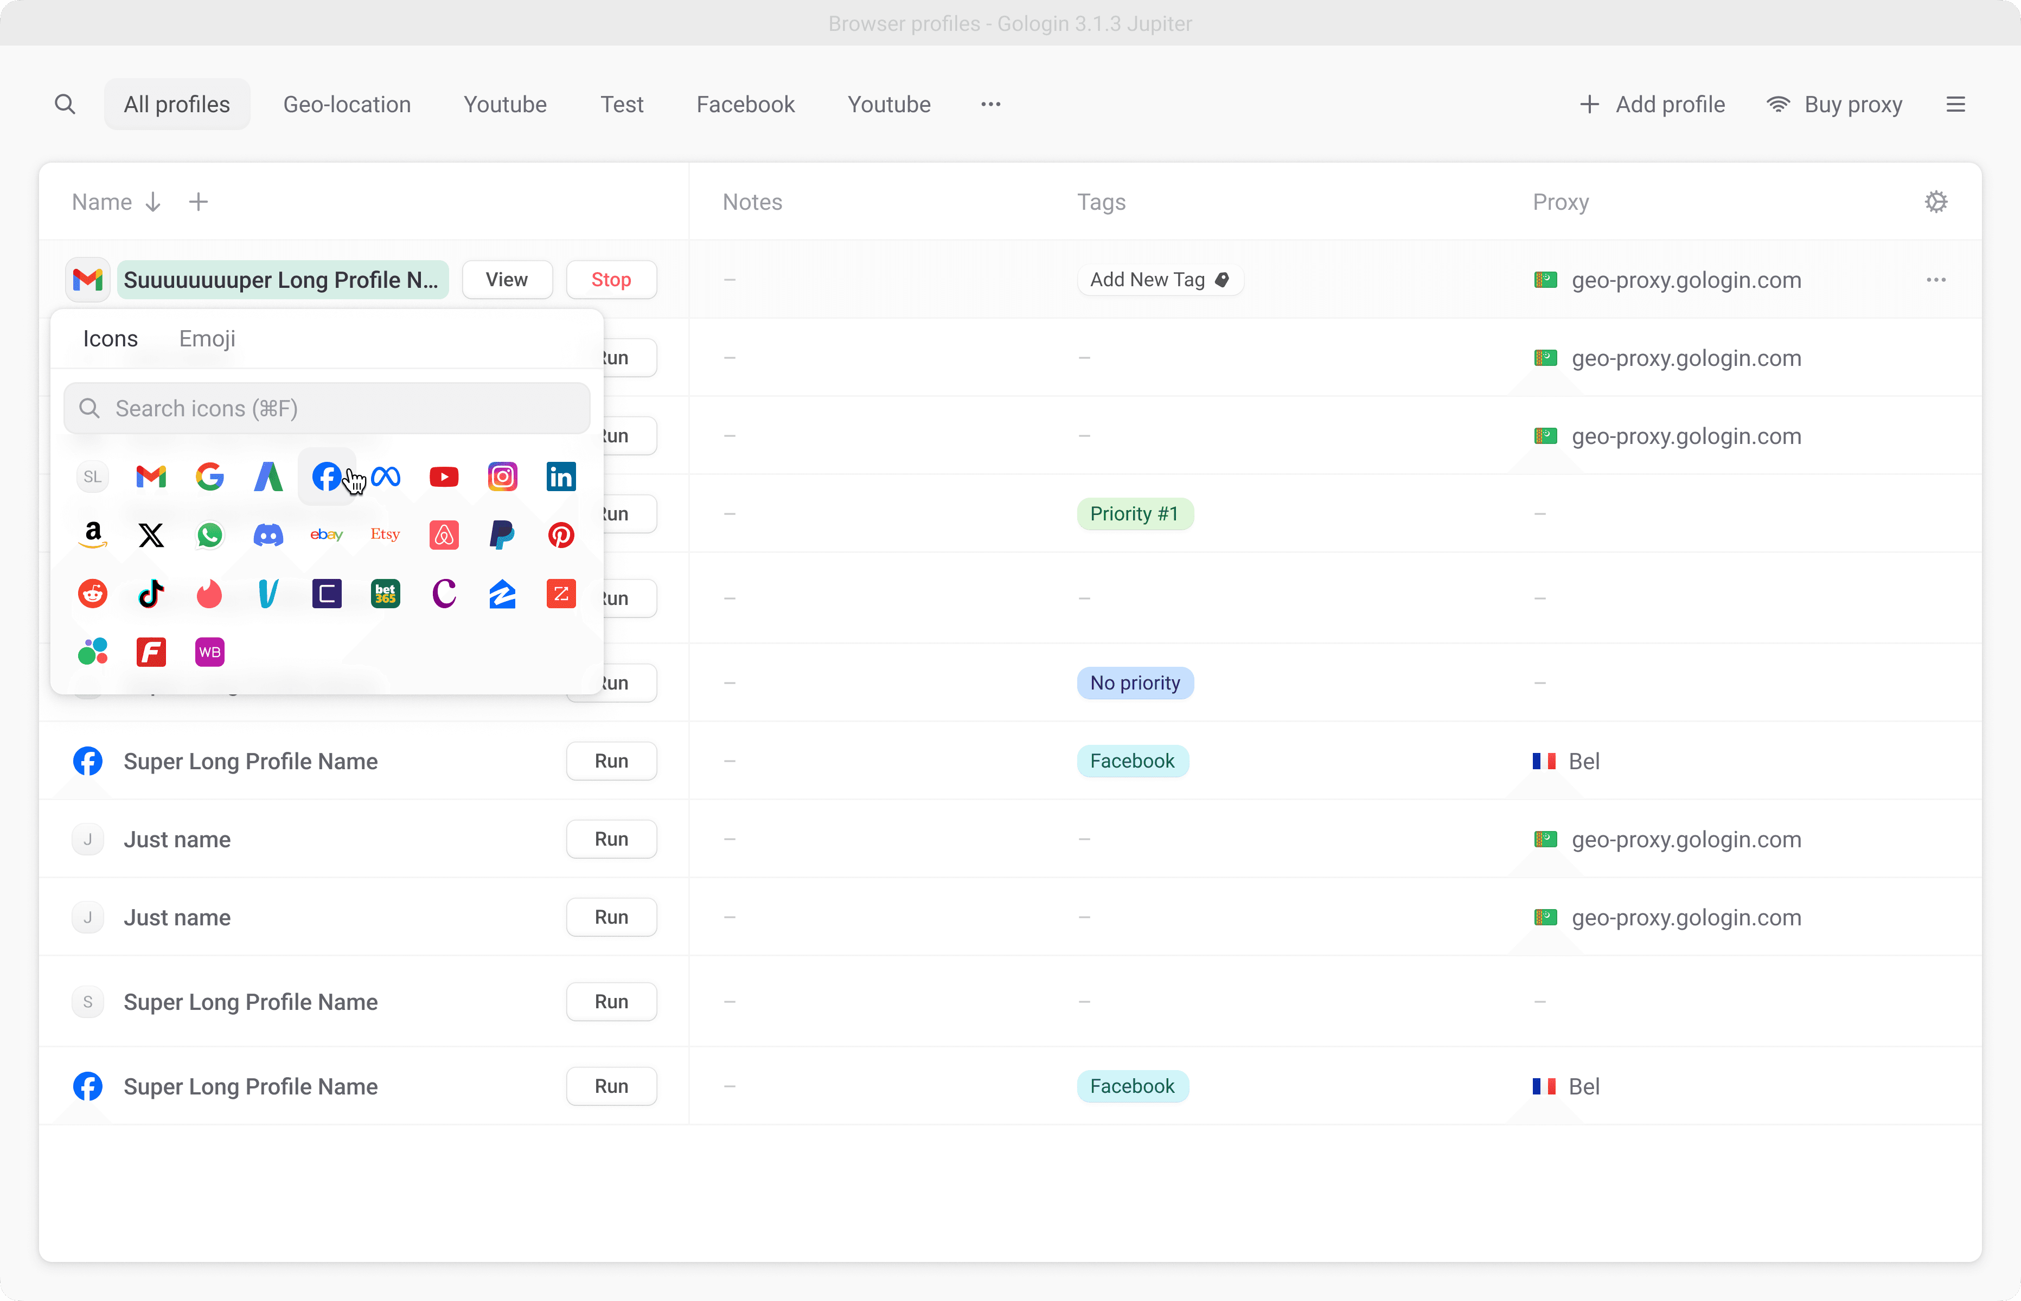
Task: Click Add profile
Action: tap(1652, 105)
